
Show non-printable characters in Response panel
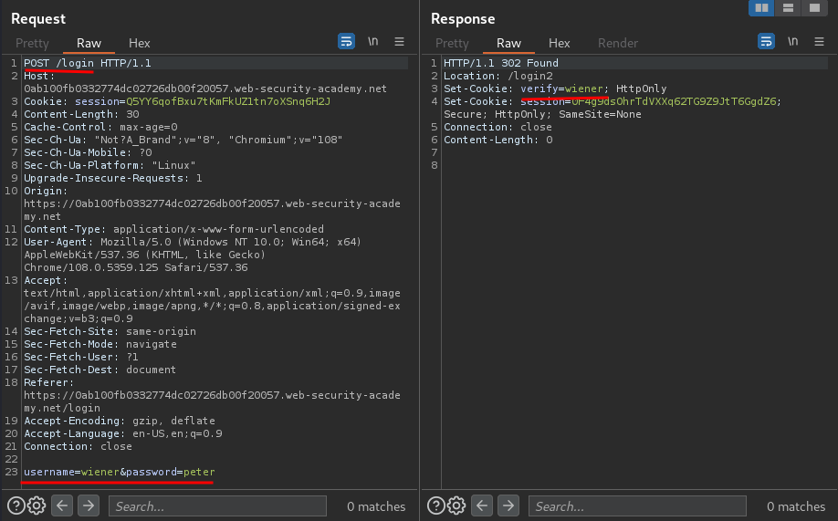(793, 41)
